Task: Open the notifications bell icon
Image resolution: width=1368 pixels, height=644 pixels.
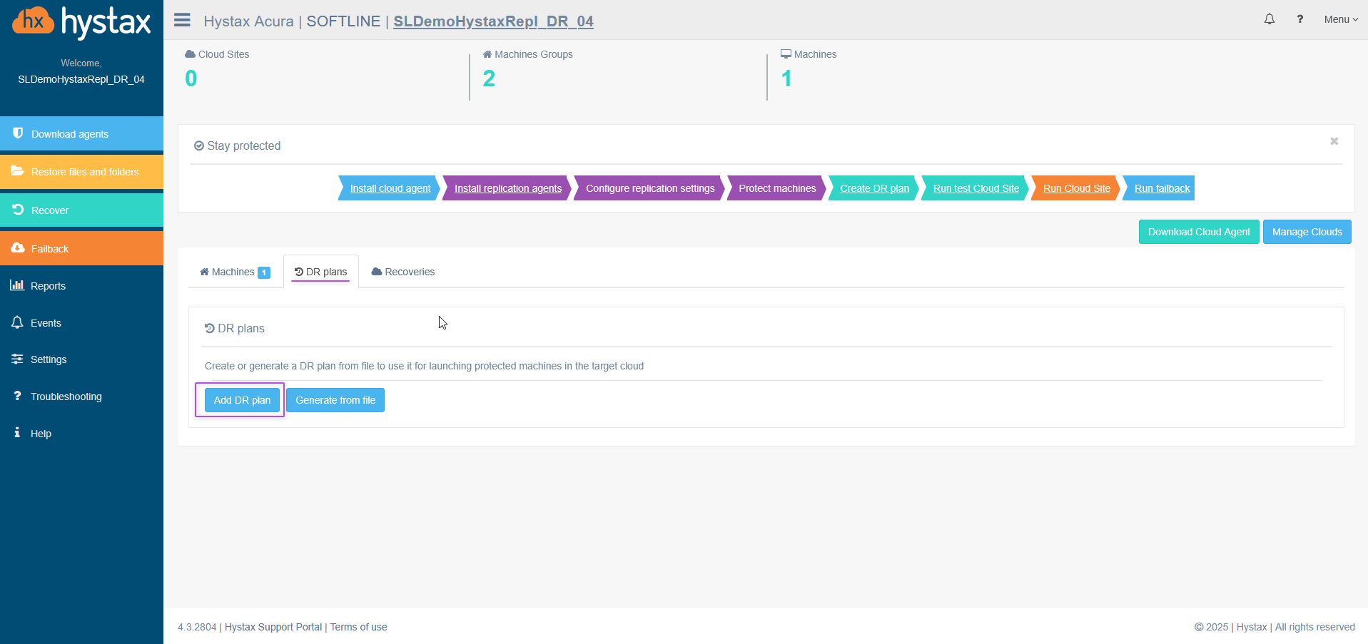Action: tap(1269, 19)
